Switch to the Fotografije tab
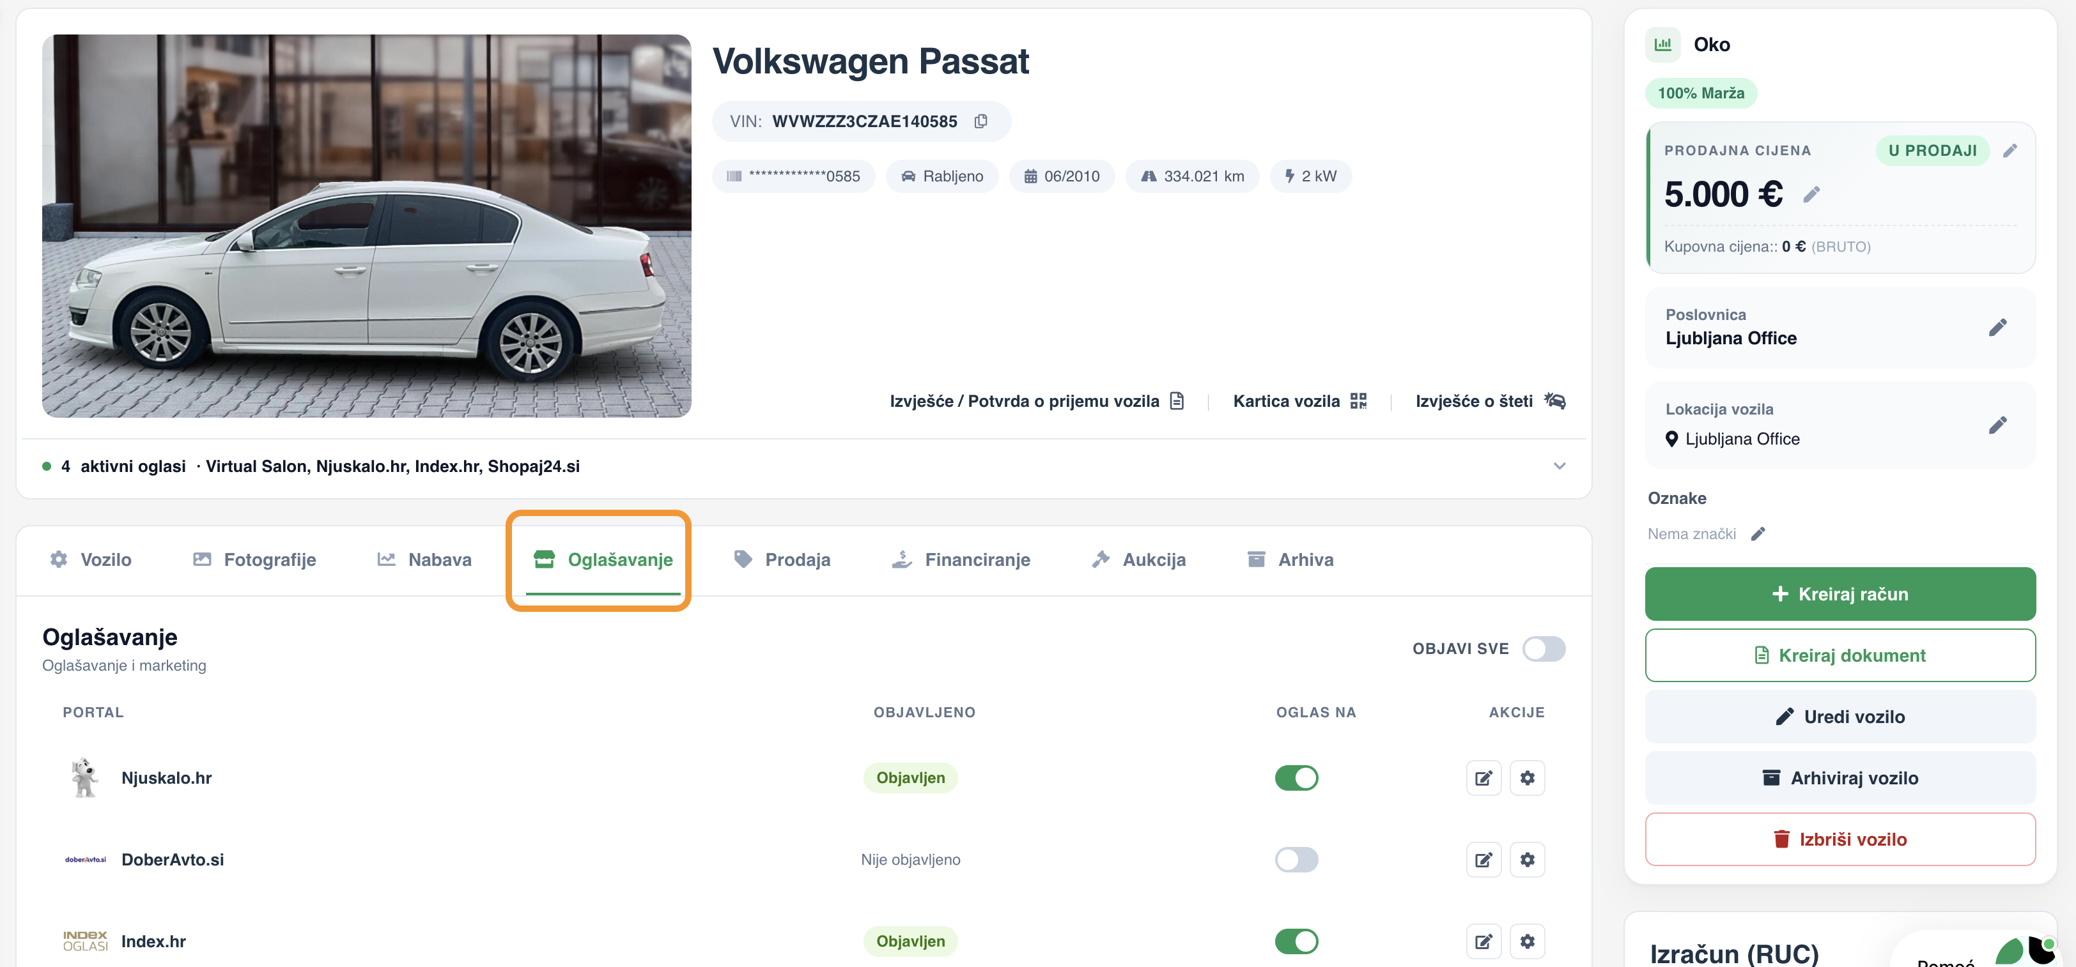 [x=254, y=560]
